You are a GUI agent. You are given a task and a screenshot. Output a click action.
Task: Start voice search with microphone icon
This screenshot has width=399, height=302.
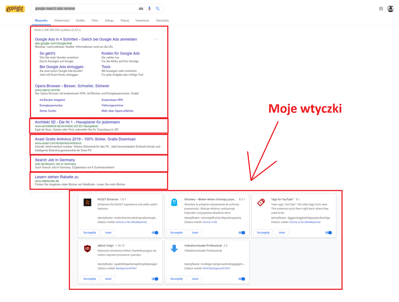click(x=149, y=9)
